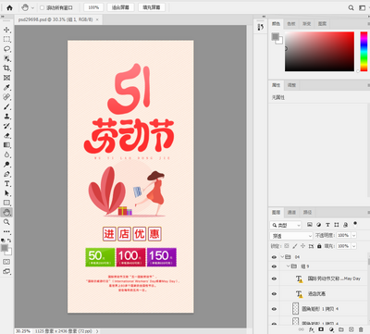The image size is (370, 334).
Task: Select the Clone Stamp tool
Action: tap(6, 117)
